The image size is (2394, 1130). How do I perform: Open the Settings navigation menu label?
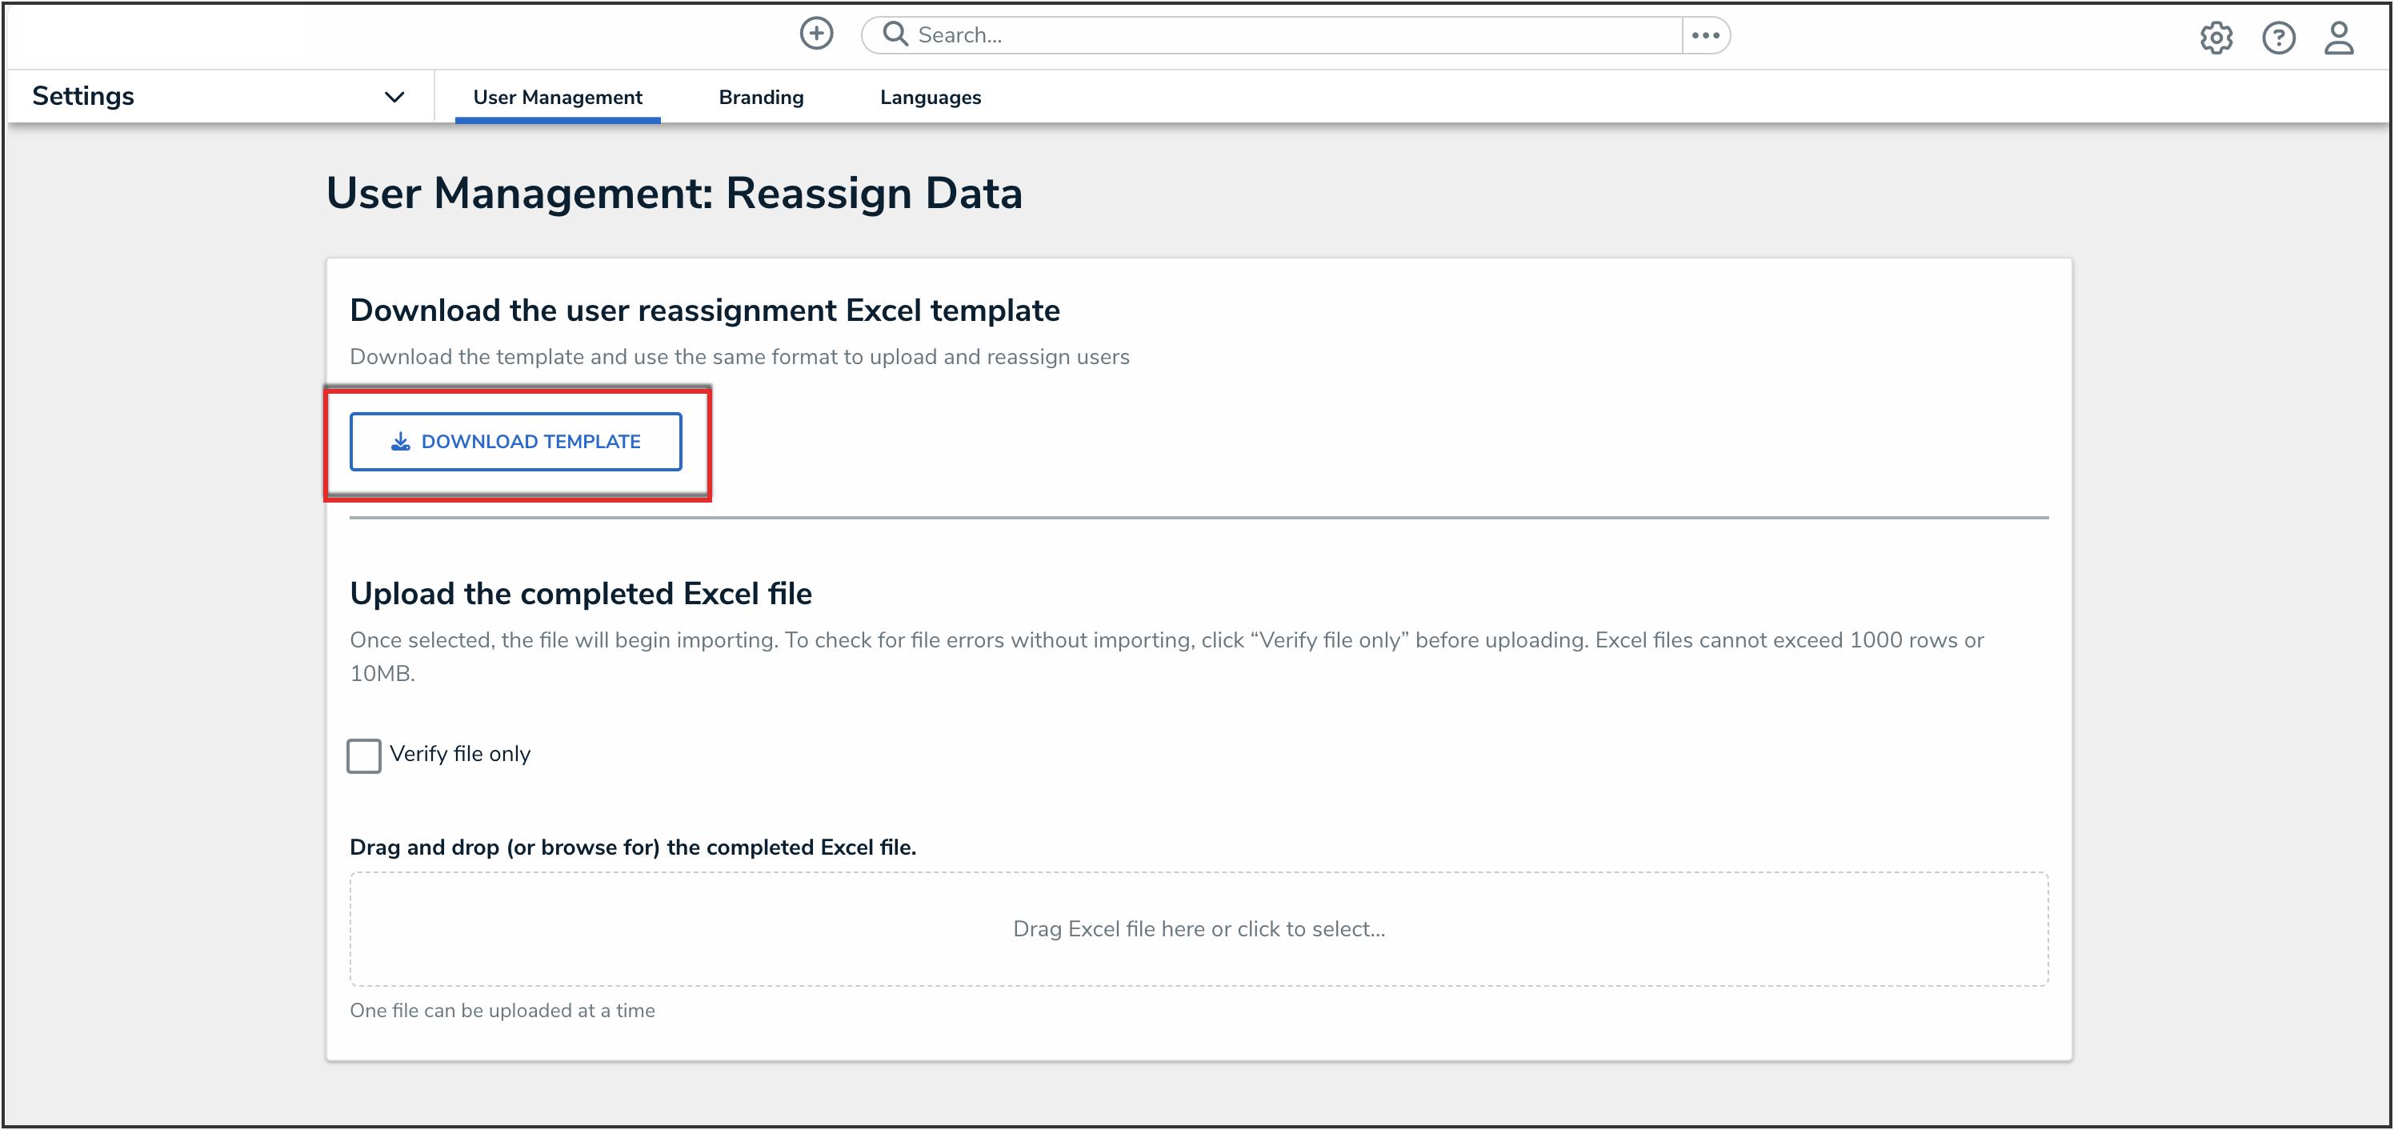pyautogui.click(x=84, y=97)
